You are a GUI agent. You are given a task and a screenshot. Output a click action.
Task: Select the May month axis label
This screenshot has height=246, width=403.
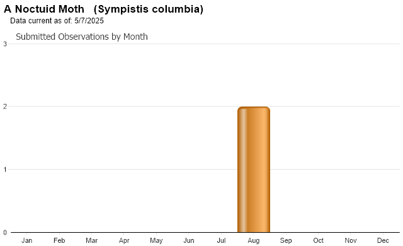tap(156, 240)
